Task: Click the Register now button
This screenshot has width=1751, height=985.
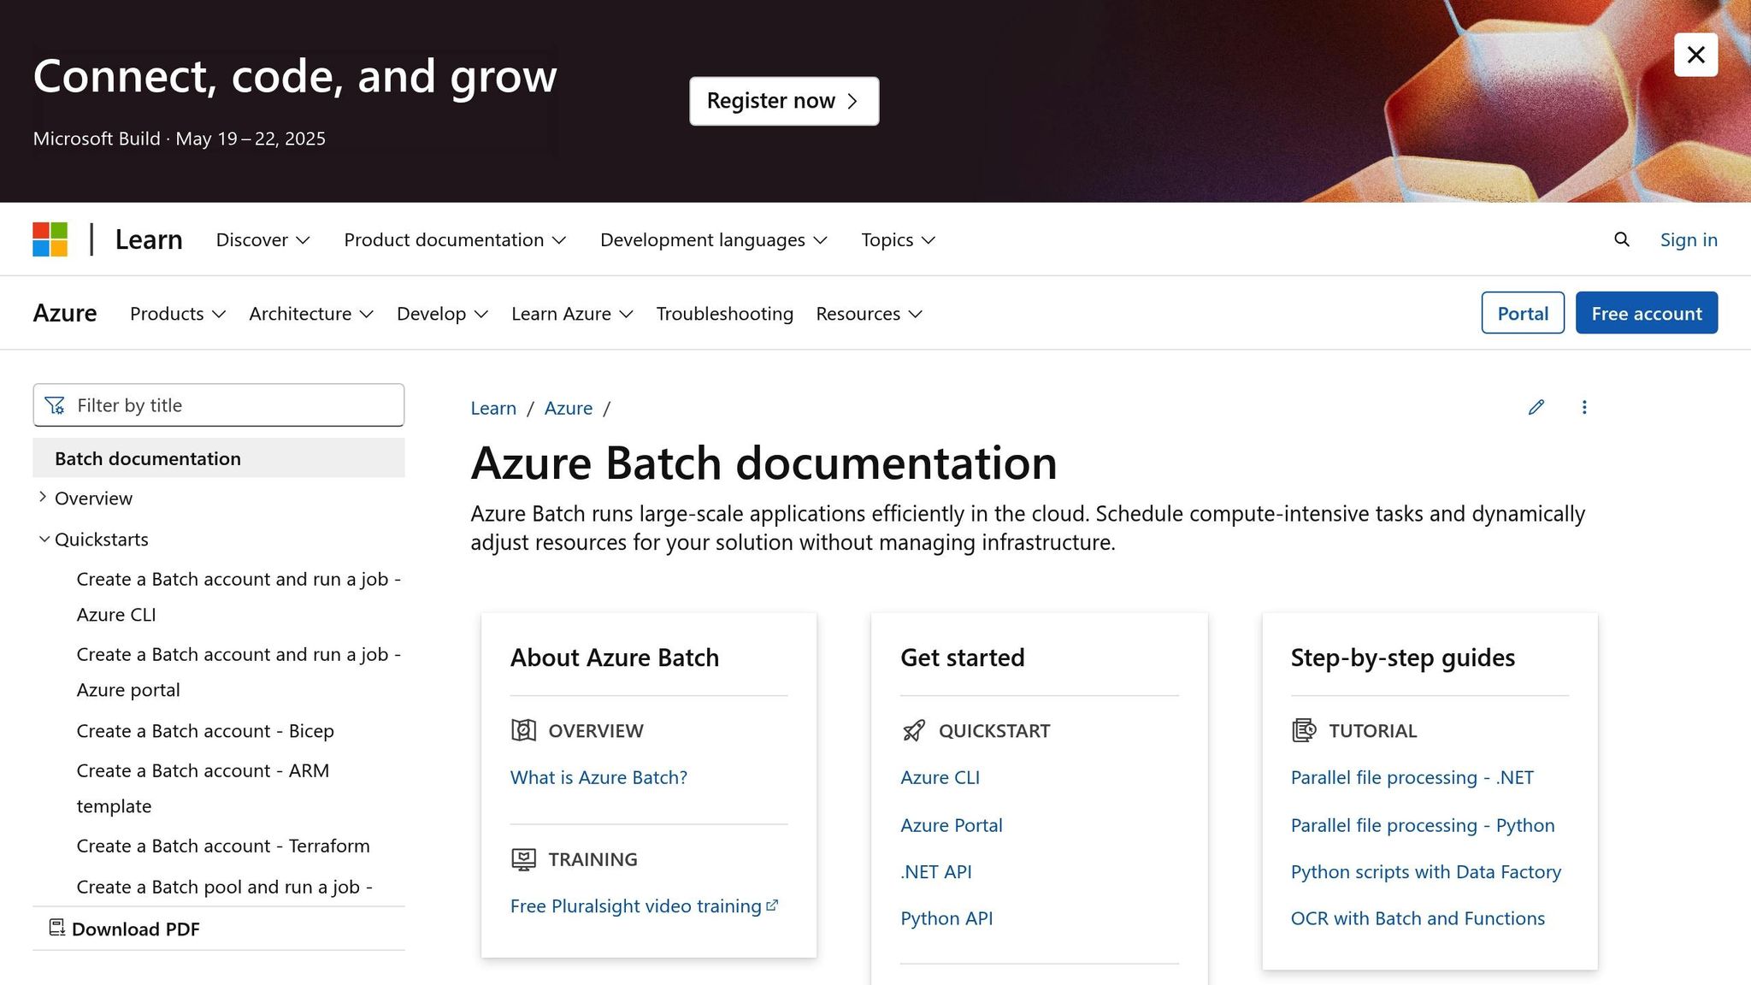Action: click(x=784, y=101)
